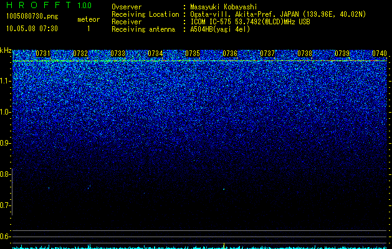Click the 0735 time marker
This screenshot has width=392, height=249.
point(193,54)
